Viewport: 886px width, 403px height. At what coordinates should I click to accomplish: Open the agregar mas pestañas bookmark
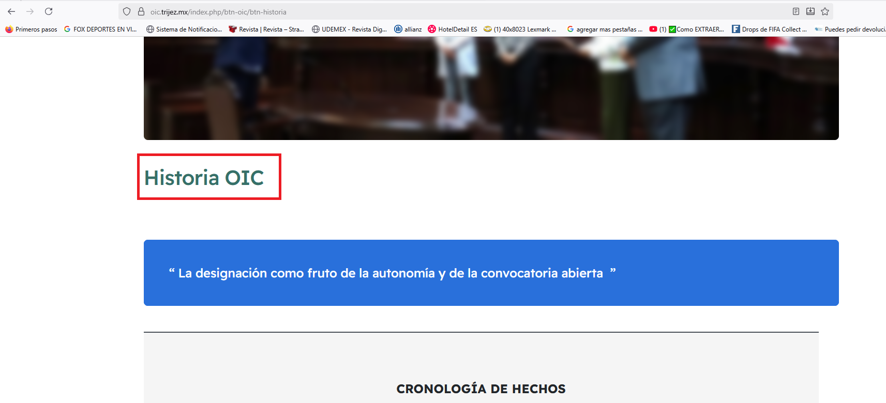(605, 29)
